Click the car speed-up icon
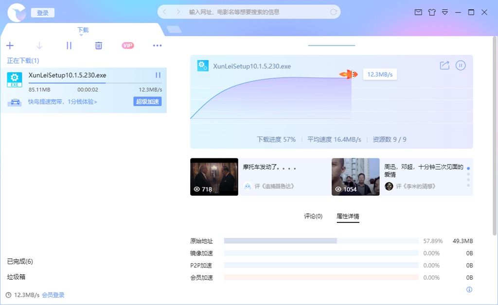Image resolution: width=498 pixels, height=305 pixels. click(15, 102)
